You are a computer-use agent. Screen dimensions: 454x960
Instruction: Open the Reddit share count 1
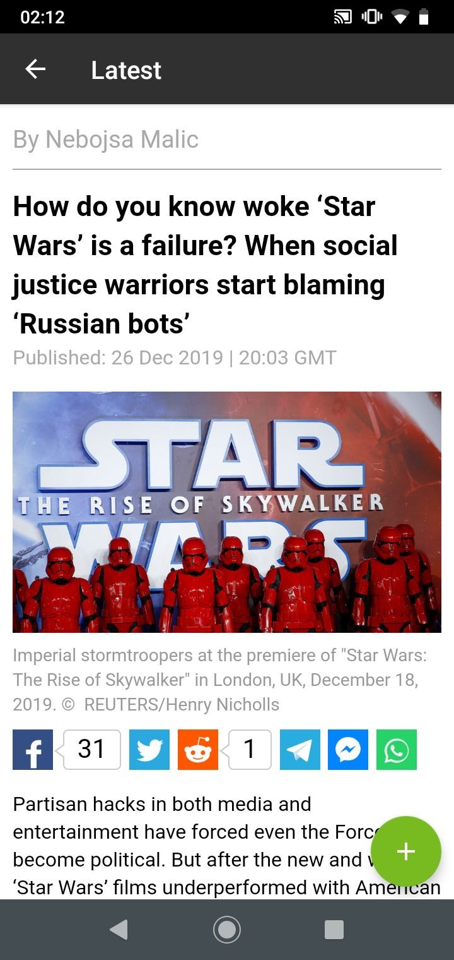pos(250,750)
